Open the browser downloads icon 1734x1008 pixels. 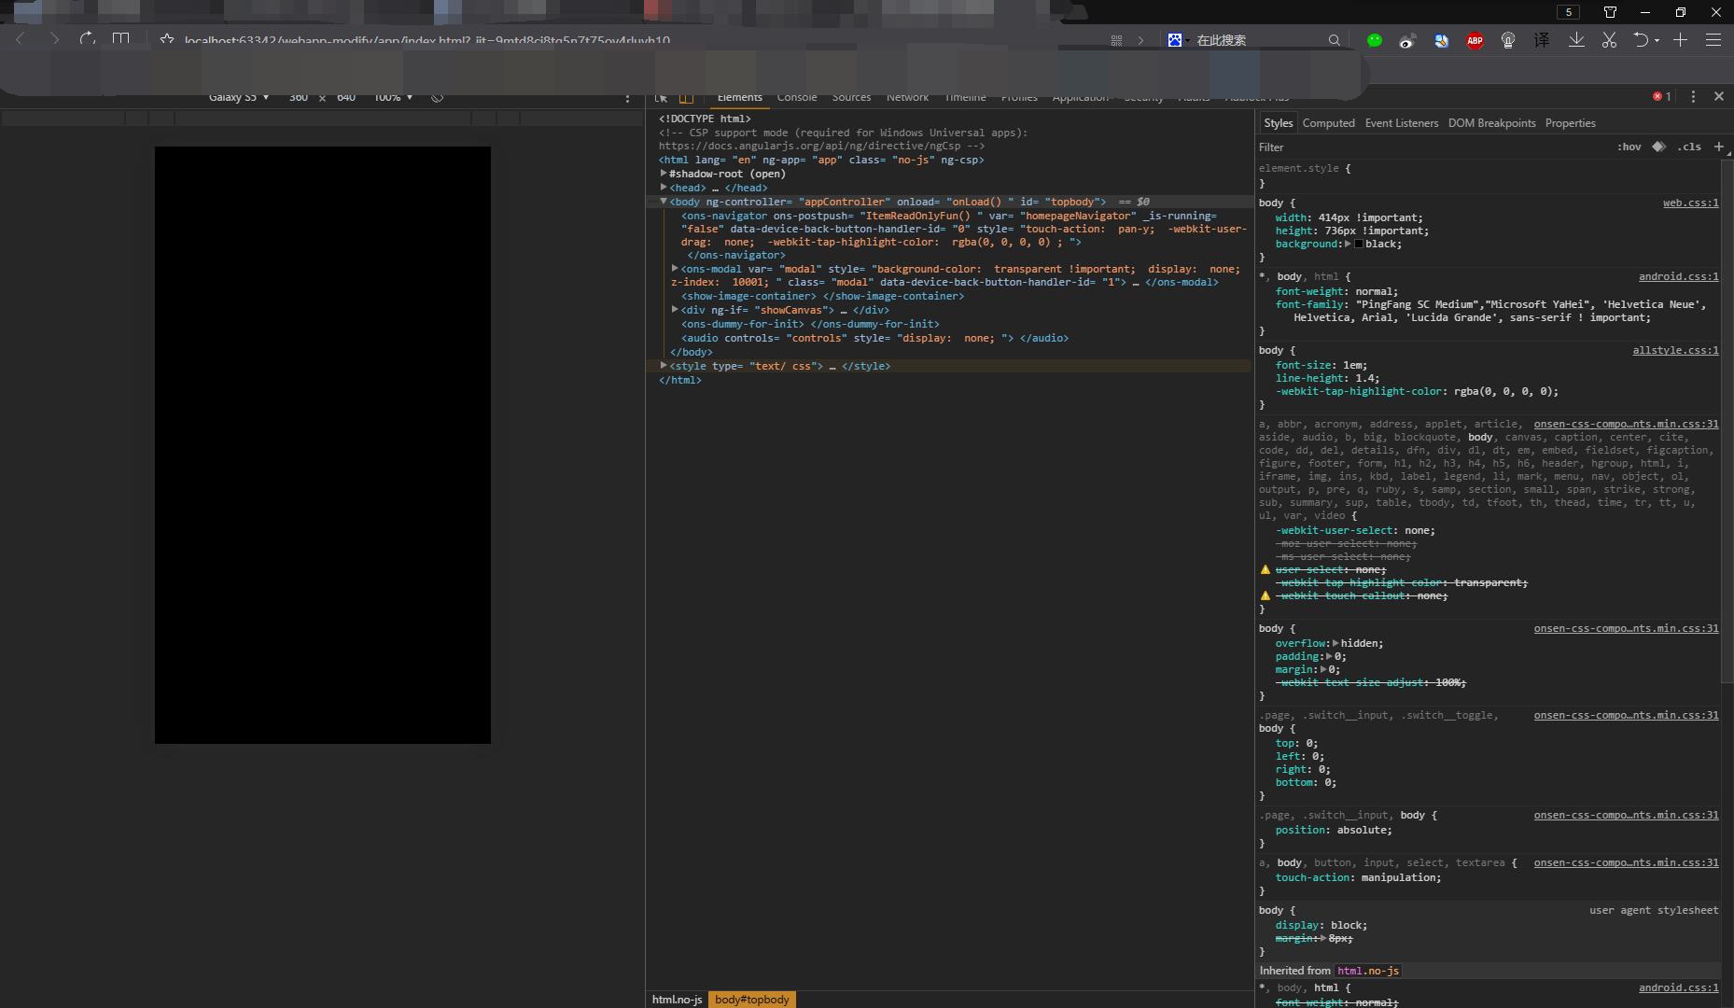[x=1576, y=40]
